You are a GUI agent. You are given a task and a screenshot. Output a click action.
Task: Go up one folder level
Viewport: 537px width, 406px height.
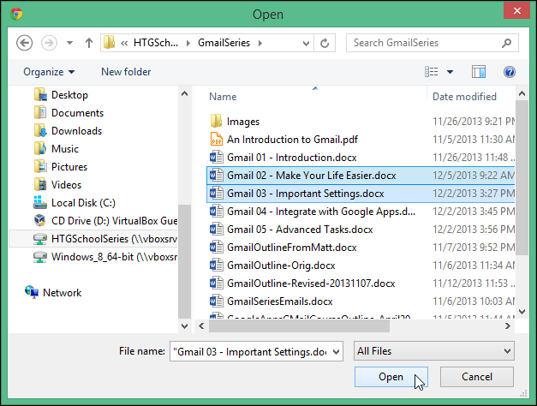click(89, 43)
